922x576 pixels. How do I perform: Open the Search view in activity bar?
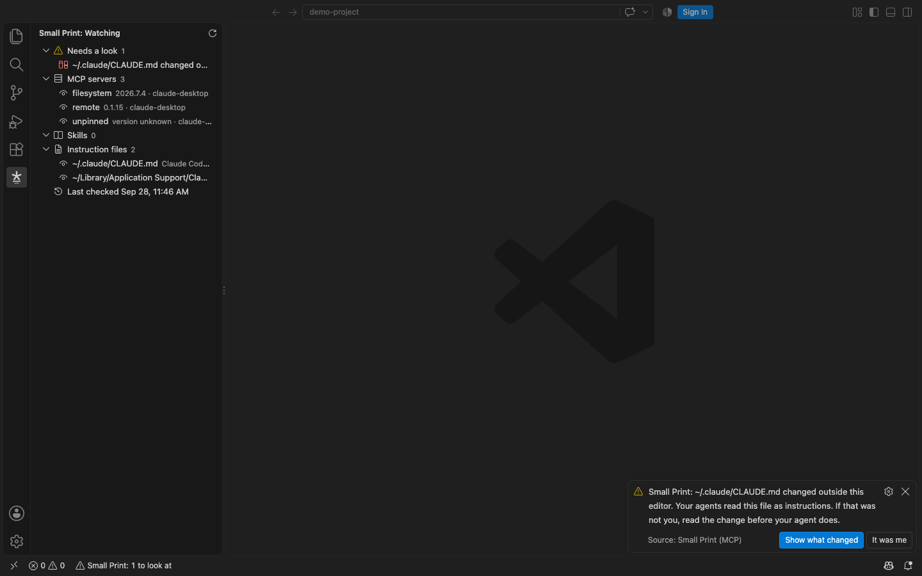[x=17, y=65]
